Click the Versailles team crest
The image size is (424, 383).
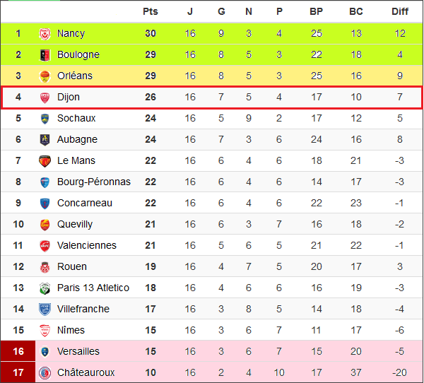(x=45, y=351)
